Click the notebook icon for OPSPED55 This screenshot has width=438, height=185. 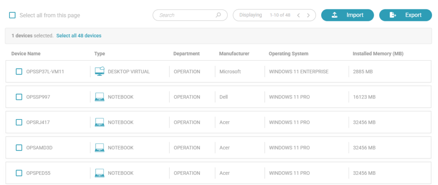(99, 173)
